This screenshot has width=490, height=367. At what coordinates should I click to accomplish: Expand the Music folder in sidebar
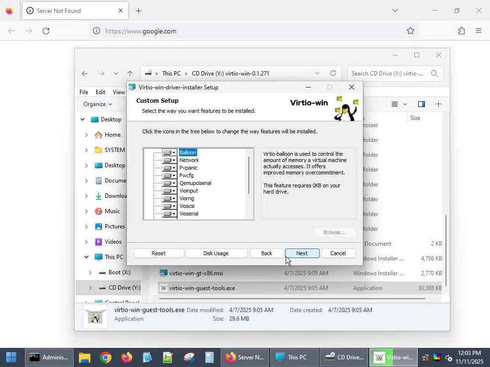(86, 211)
